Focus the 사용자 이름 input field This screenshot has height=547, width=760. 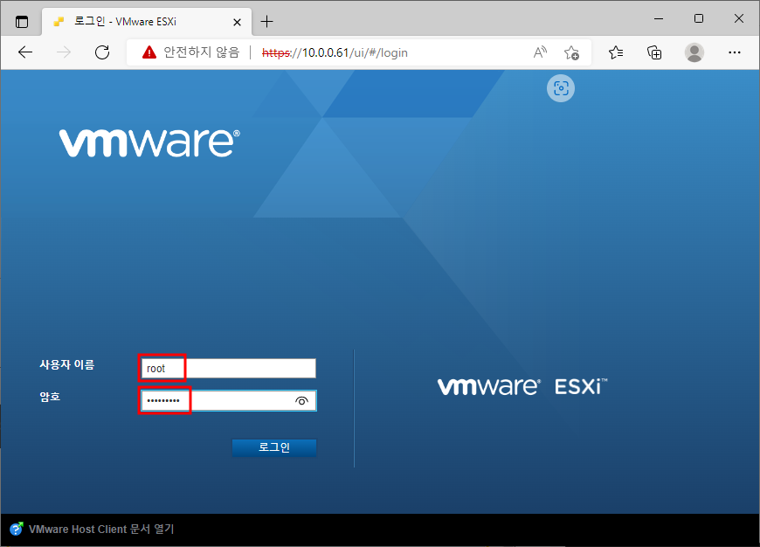pos(228,369)
